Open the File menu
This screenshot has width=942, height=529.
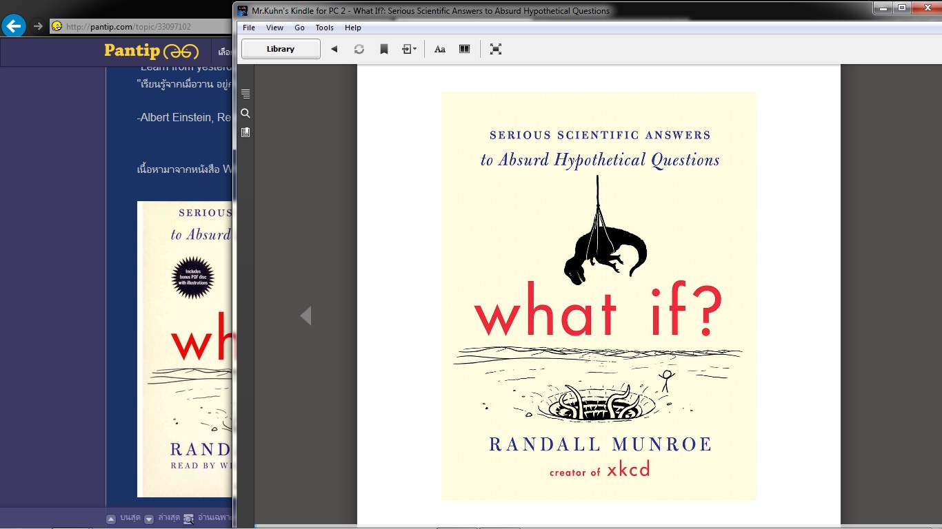tap(249, 28)
